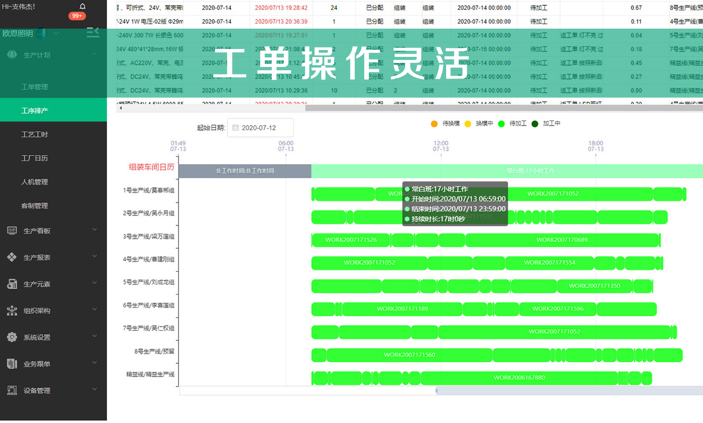Click the 组织架构 org chart icon
Viewport: 703px width, 423px height.
coord(12,309)
